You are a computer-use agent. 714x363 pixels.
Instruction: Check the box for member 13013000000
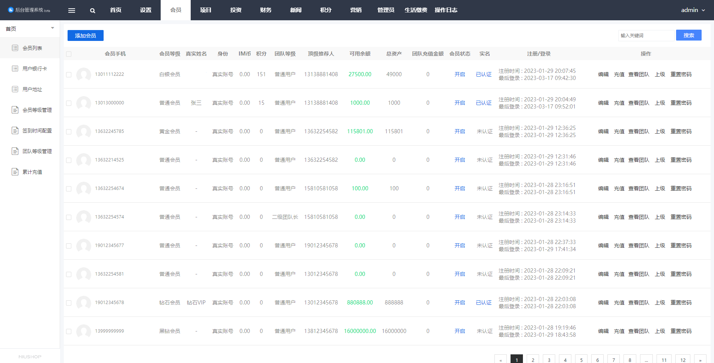tap(69, 103)
